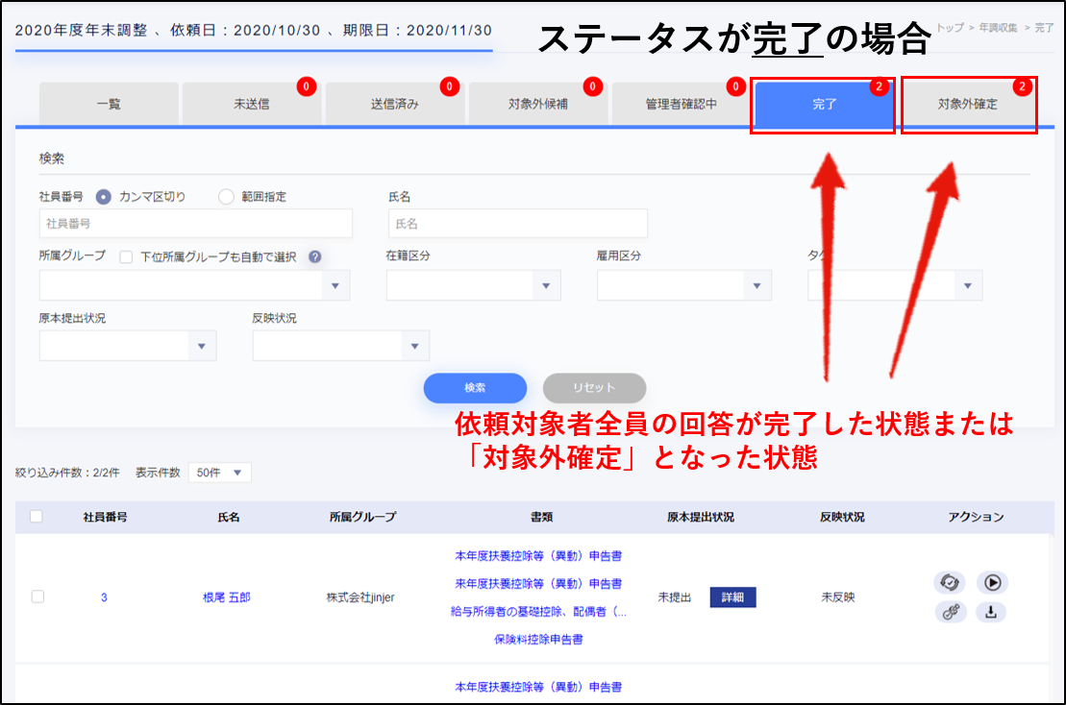
Task: Click the 社員番号 input field
Action: pos(195,223)
